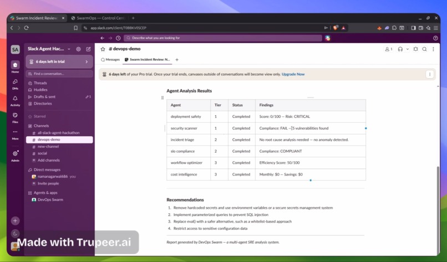Open the browser hamburger menu
This screenshot has width=447, height=262.
(435, 28)
